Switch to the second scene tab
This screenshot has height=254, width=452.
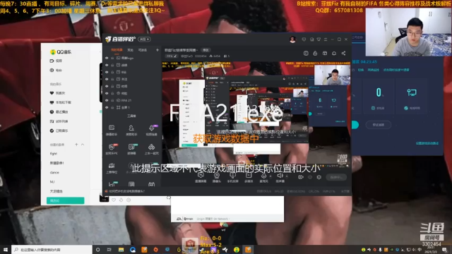pos(130,50)
